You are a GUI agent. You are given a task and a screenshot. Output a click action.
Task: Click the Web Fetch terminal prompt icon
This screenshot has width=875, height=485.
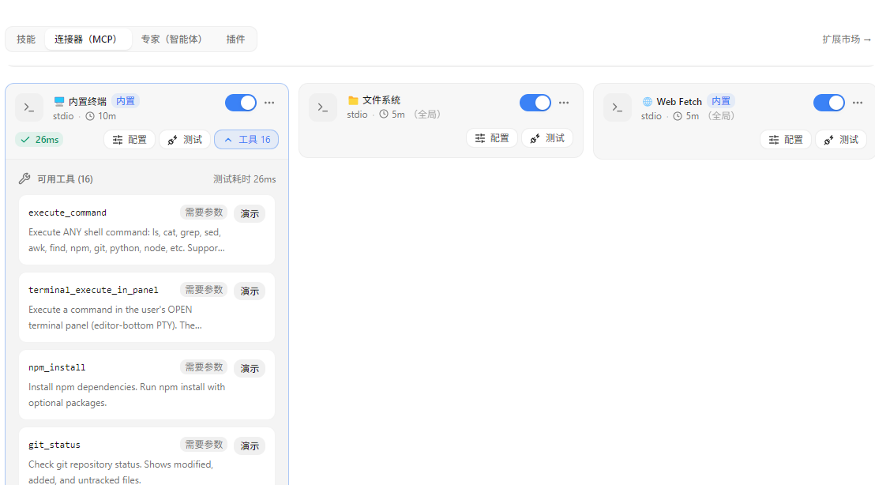pyautogui.click(x=618, y=107)
